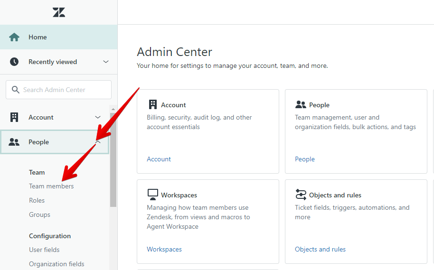Screen dimensions: 434x270
Task: Click the Configuration section heading
Action: tap(50, 236)
